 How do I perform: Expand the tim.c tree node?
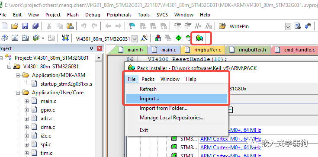[26, 154]
